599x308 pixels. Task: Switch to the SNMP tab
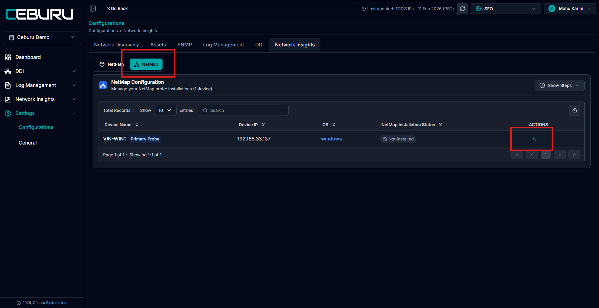pos(185,45)
